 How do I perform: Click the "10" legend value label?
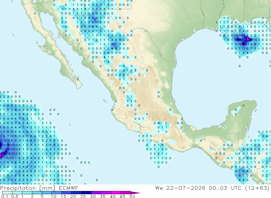pyautogui.click(x=54, y=196)
